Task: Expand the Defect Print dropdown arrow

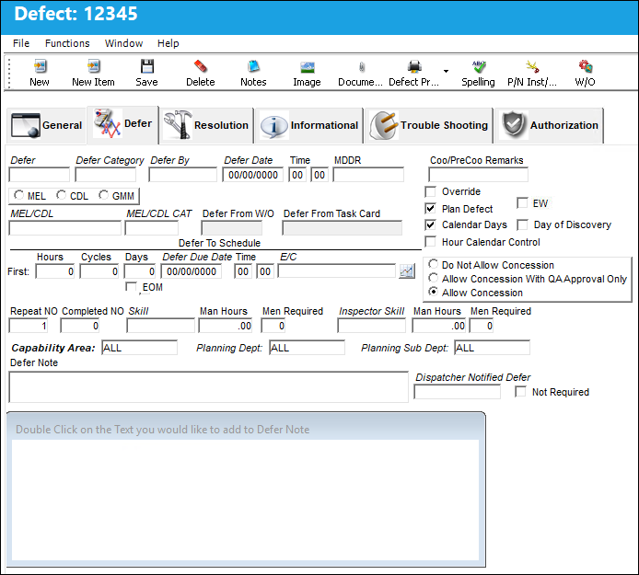Action: (x=446, y=71)
